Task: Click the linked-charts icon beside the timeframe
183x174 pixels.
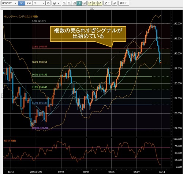Action: [x=48, y=3]
